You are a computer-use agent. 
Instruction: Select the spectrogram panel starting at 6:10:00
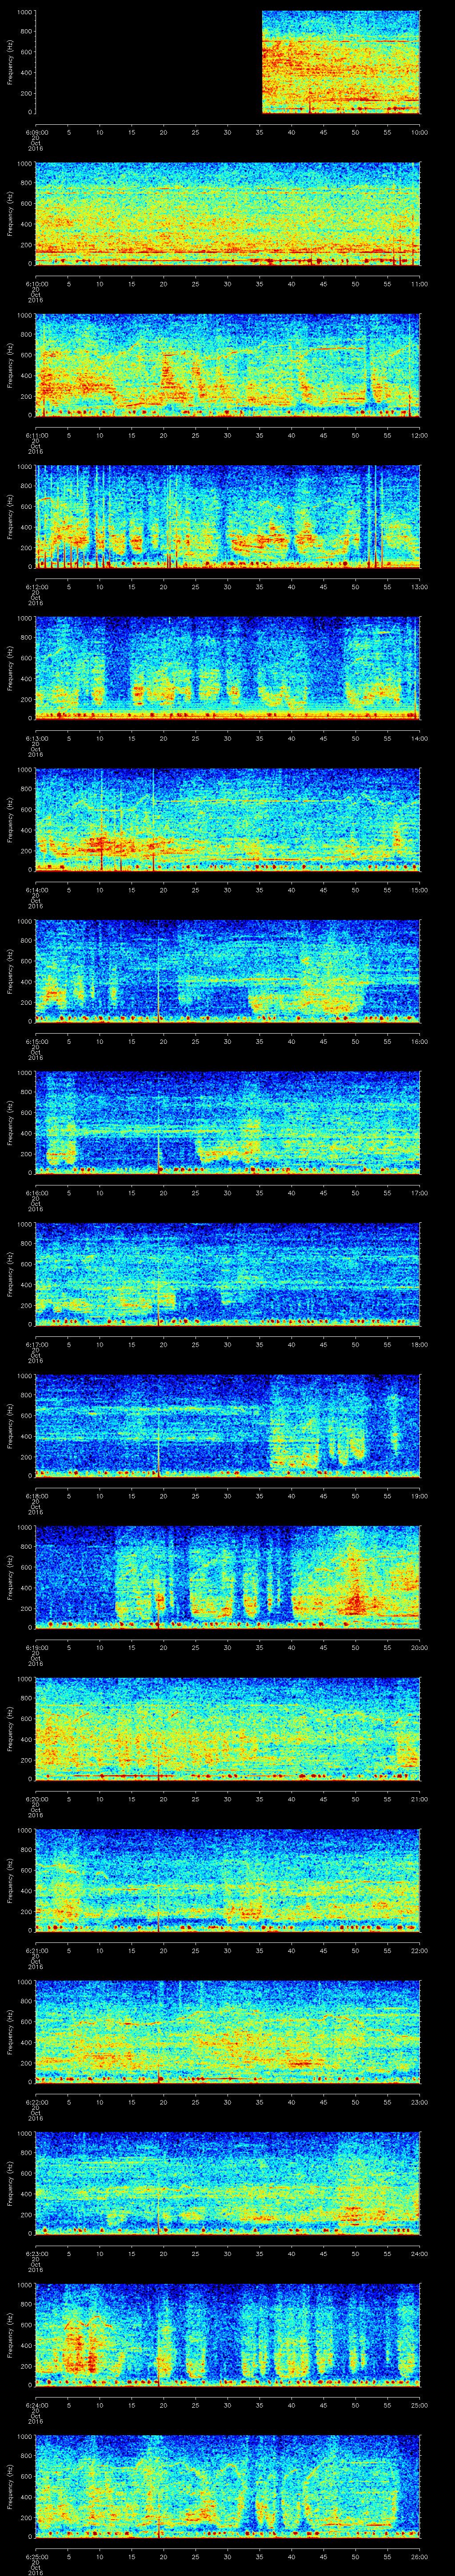(x=228, y=214)
